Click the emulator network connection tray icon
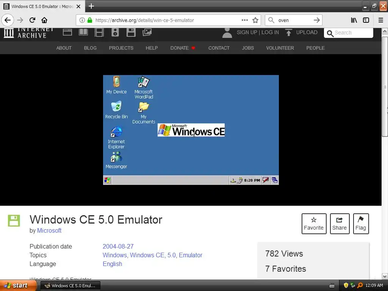This screenshot has height=291, width=388. tap(233, 180)
